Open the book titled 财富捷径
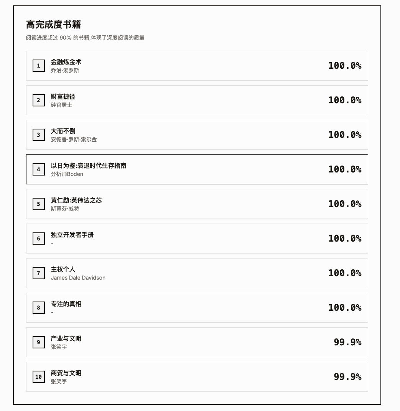The width and height of the screenshot is (400, 411). (63, 96)
